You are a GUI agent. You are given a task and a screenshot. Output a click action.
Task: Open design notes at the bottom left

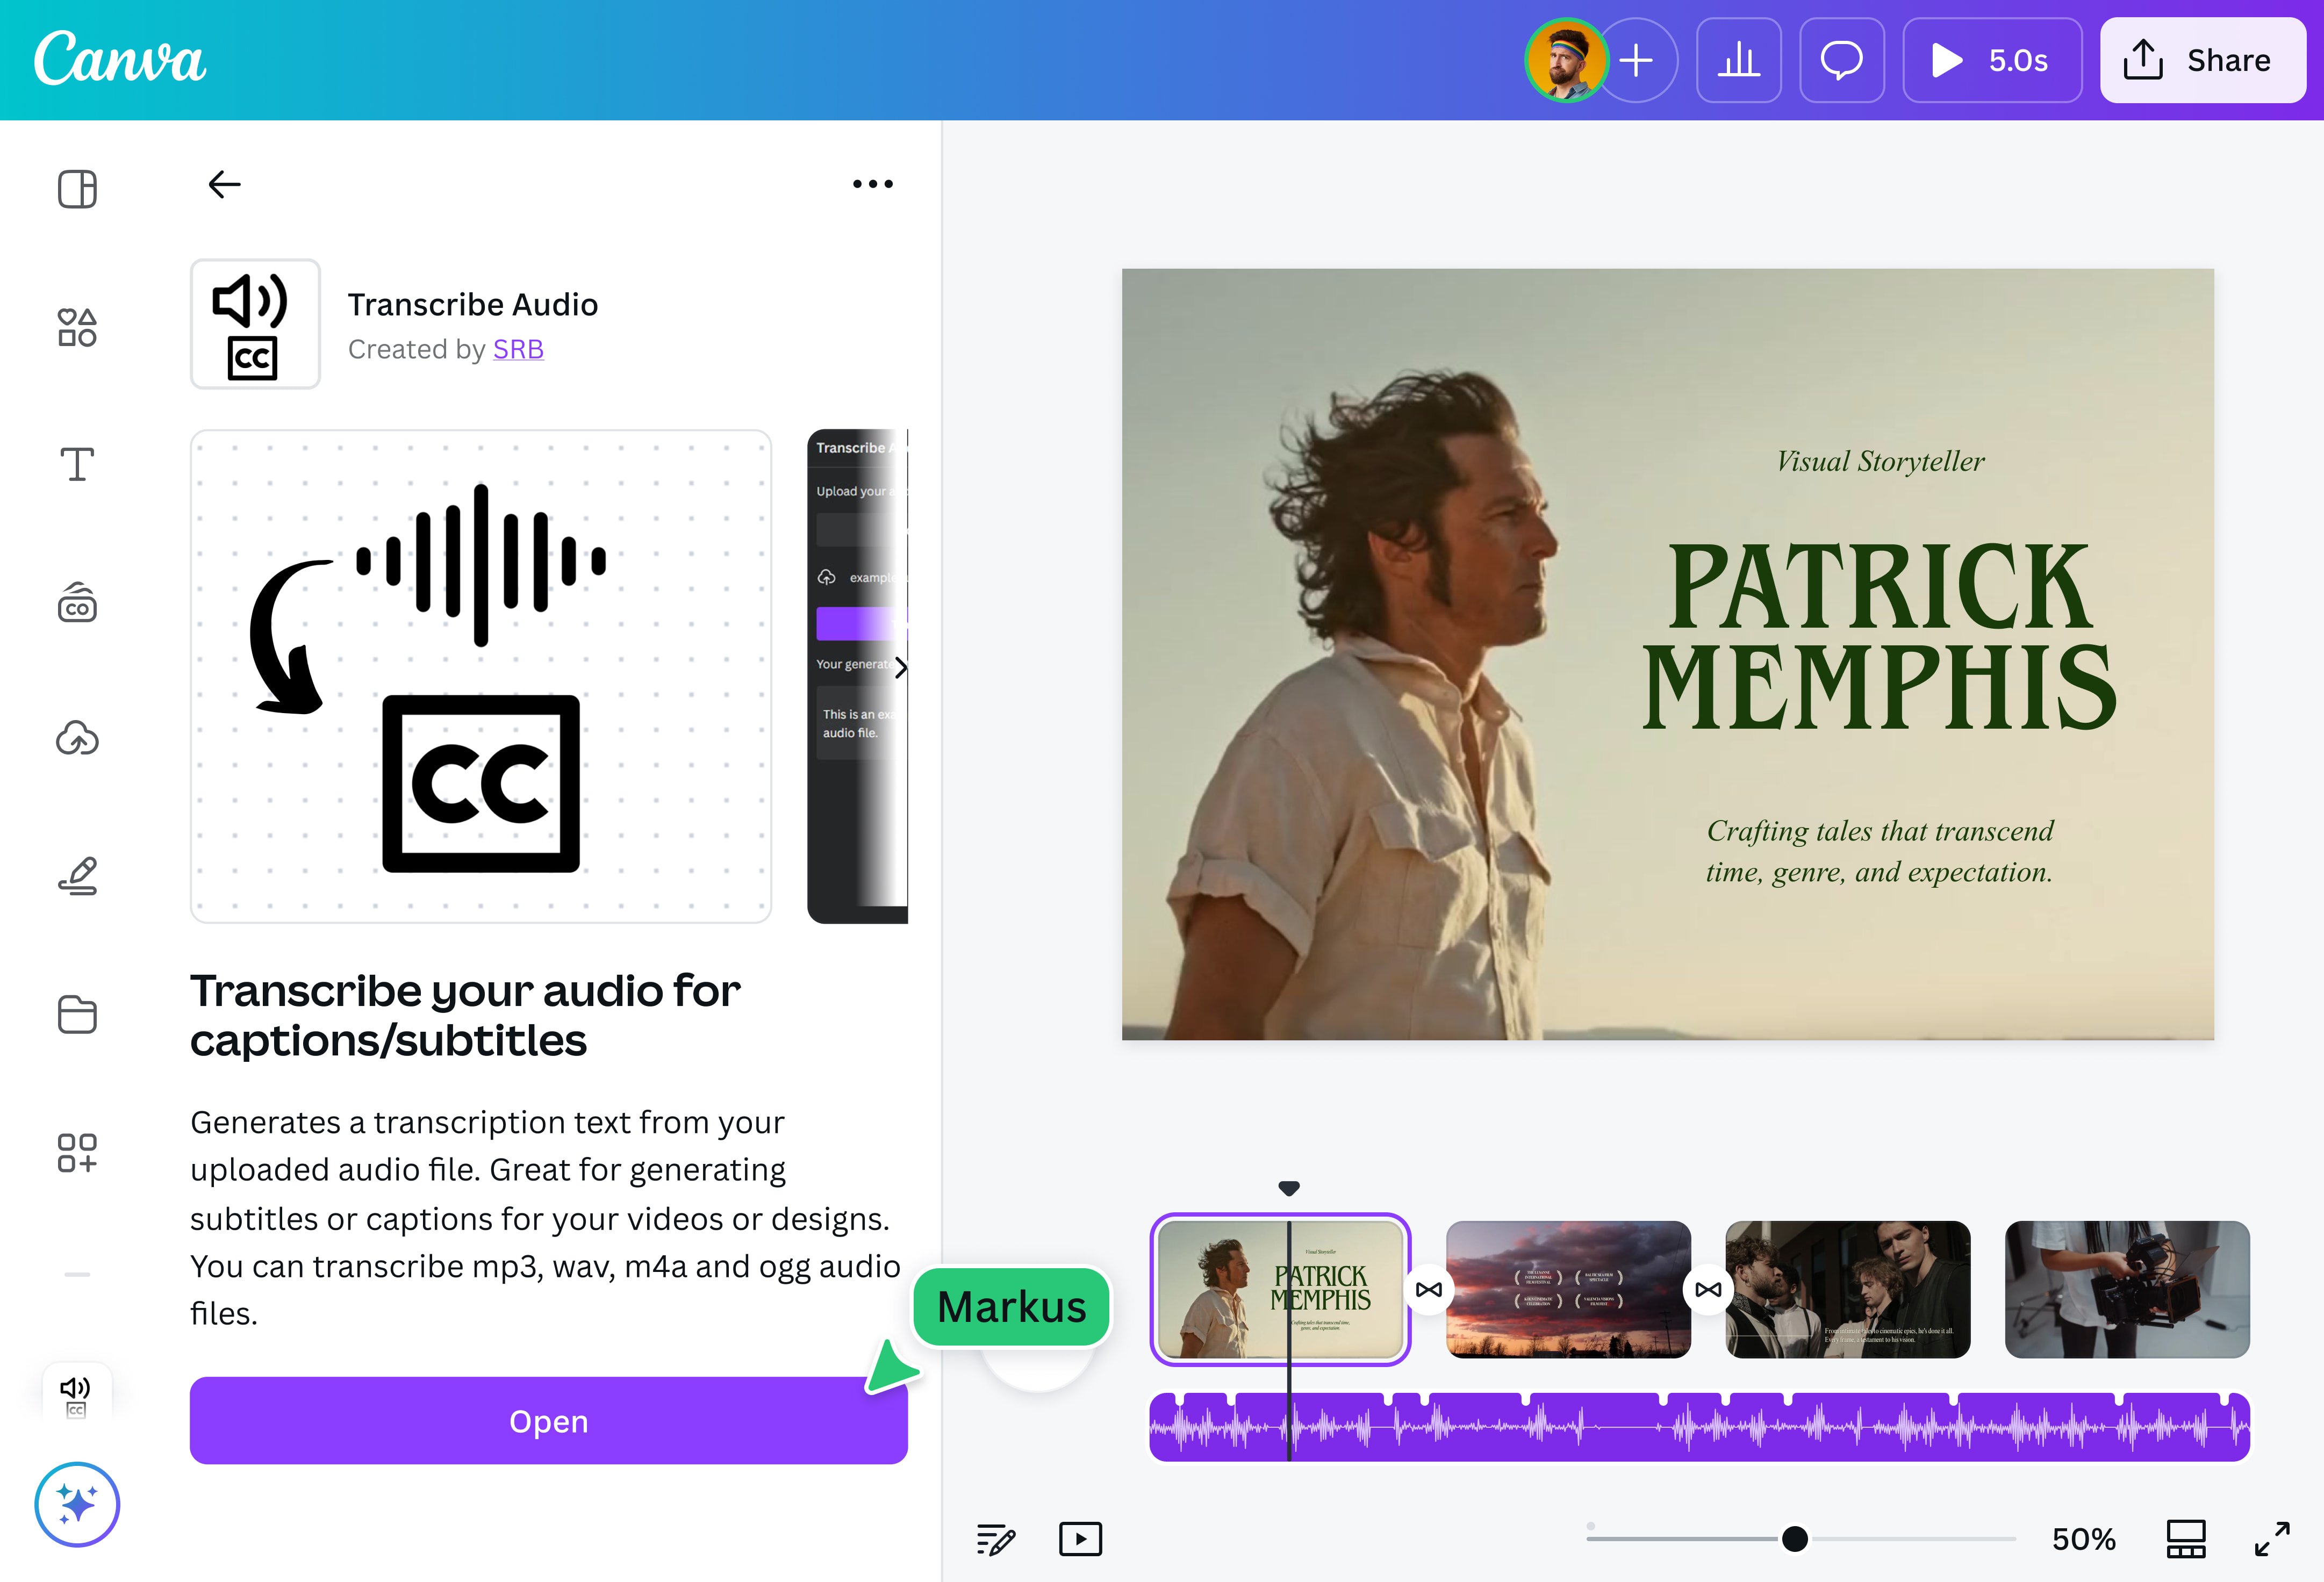tap(994, 1539)
